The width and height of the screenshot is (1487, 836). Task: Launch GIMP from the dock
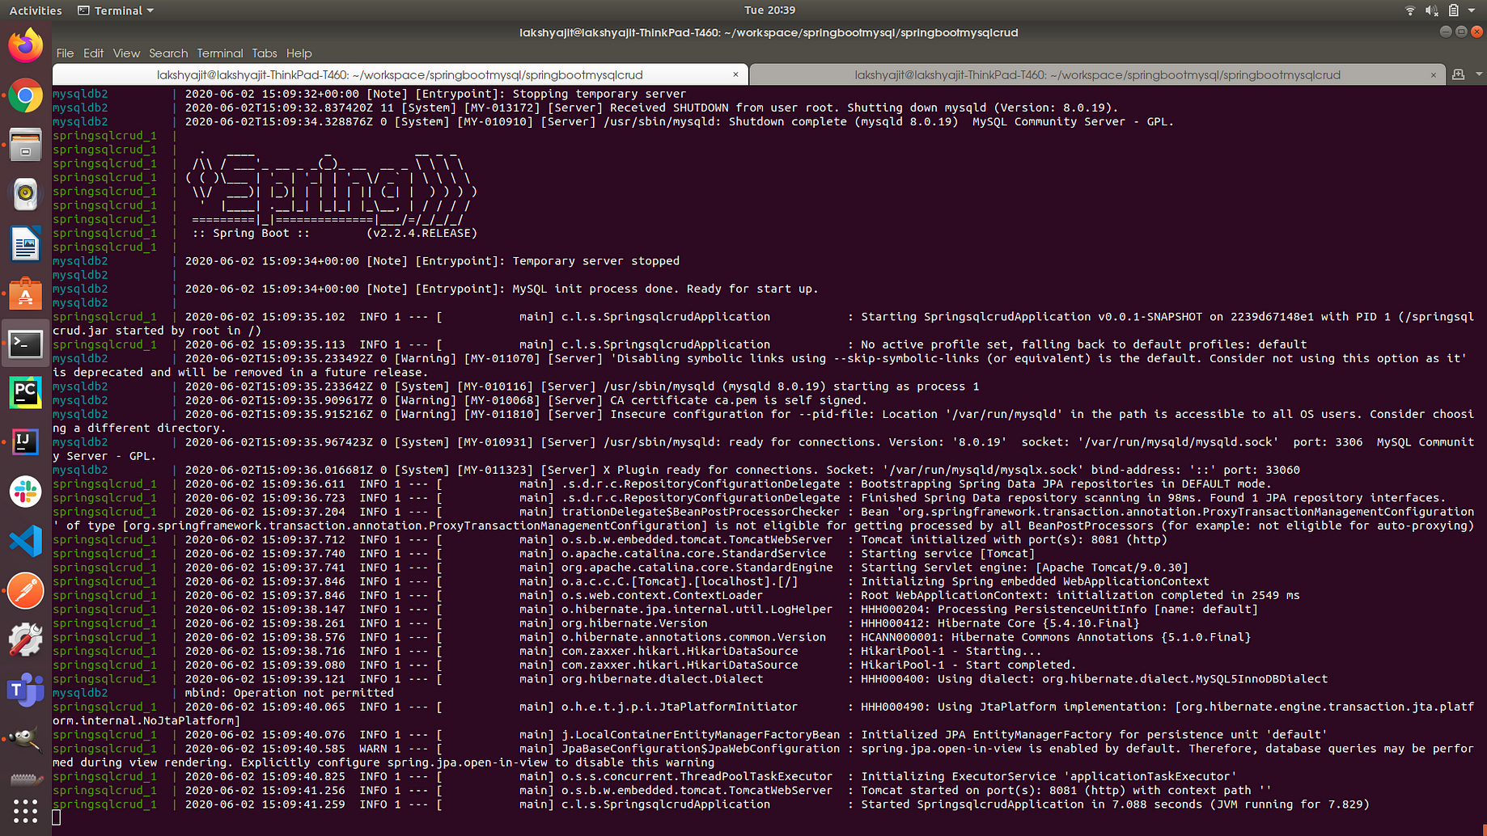pos(25,738)
